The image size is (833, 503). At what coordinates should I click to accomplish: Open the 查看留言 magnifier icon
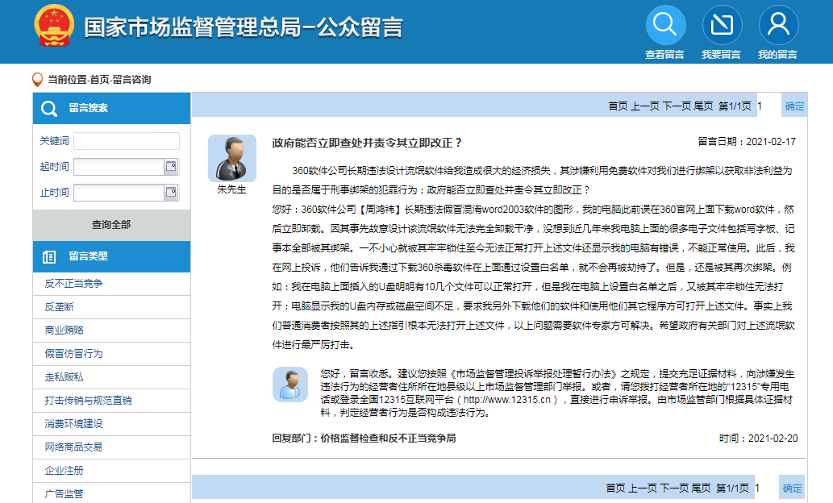click(x=665, y=25)
